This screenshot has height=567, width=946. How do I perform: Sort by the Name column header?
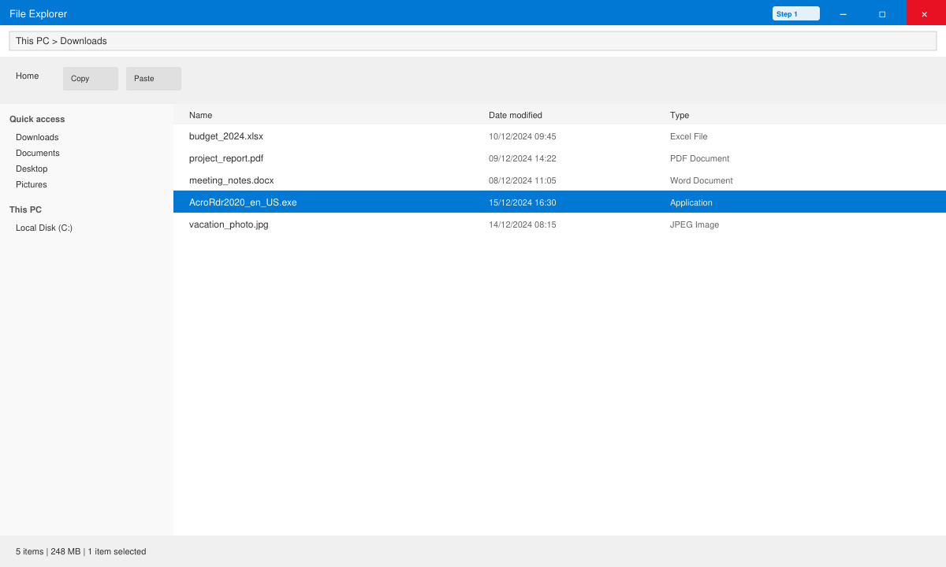[201, 115]
